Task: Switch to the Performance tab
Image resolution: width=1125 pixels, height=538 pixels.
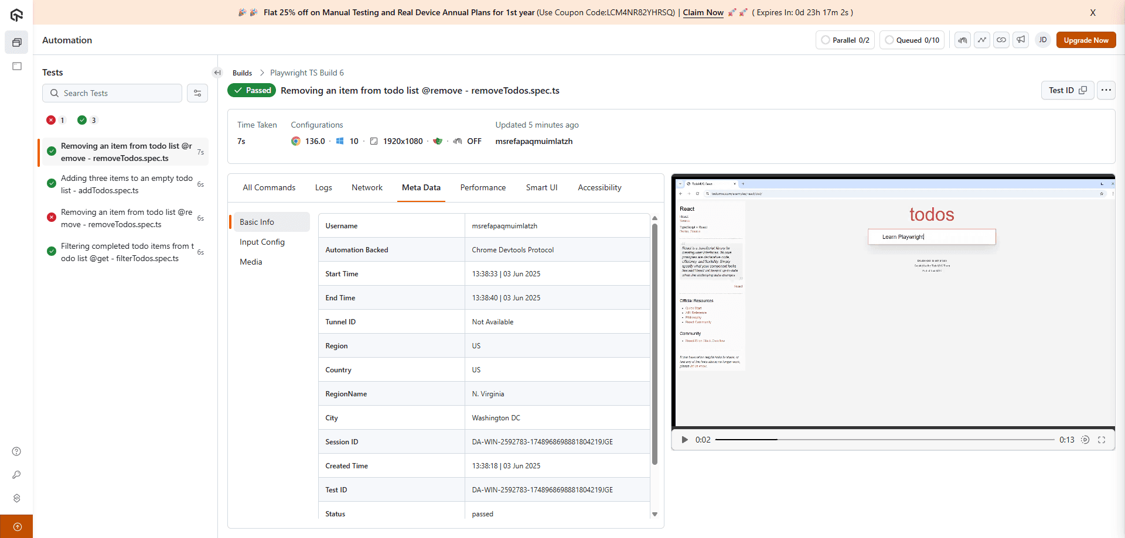Action: (483, 187)
